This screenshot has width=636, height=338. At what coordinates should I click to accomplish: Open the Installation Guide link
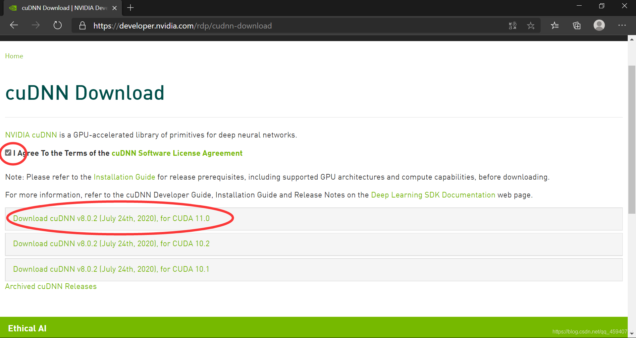pos(124,177)
